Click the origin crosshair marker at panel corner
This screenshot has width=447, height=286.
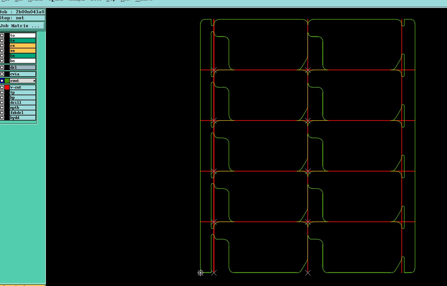tap(200, 273)
